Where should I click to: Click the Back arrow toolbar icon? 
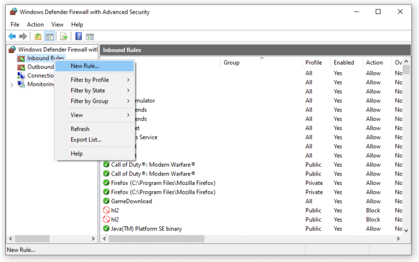tap(12, 36)
